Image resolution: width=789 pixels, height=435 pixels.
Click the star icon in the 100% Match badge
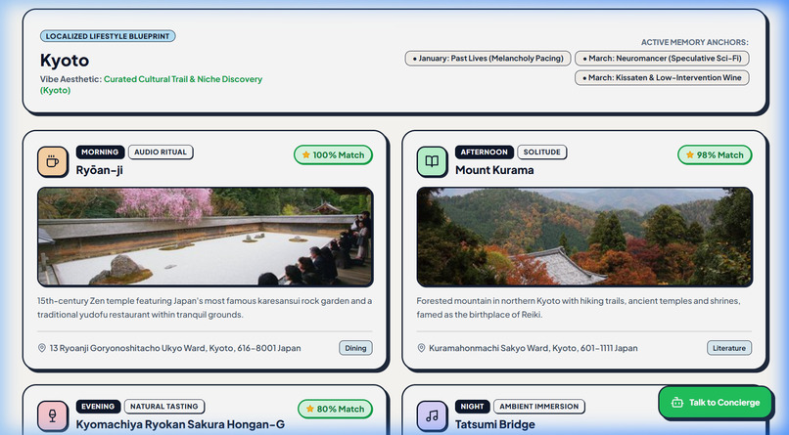(305, 154)
